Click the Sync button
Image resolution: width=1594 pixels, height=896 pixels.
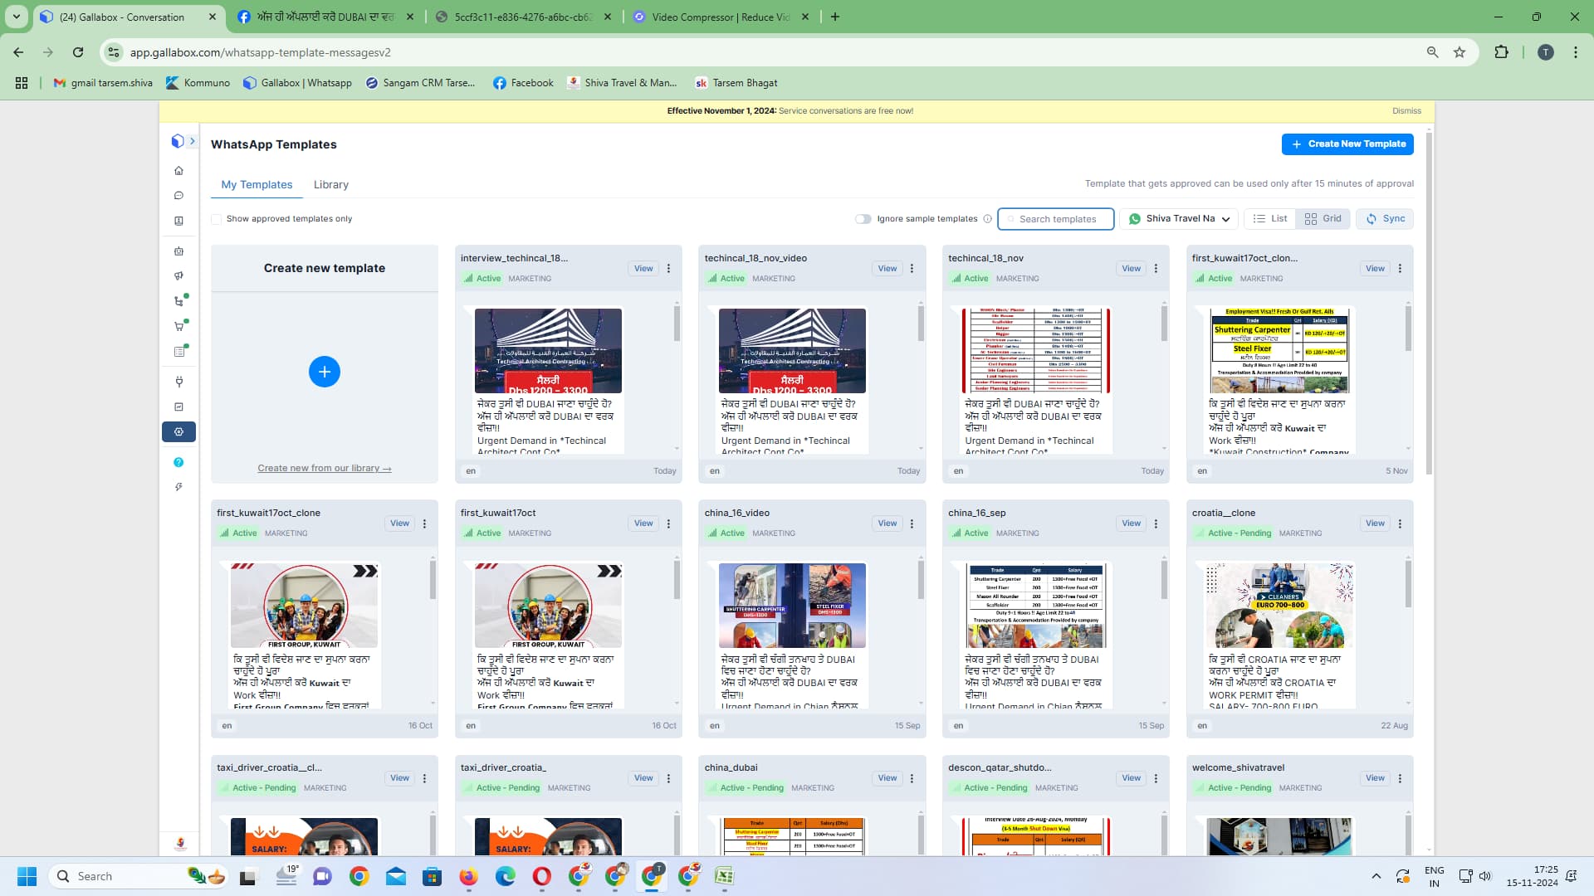tap(1385, 219)
